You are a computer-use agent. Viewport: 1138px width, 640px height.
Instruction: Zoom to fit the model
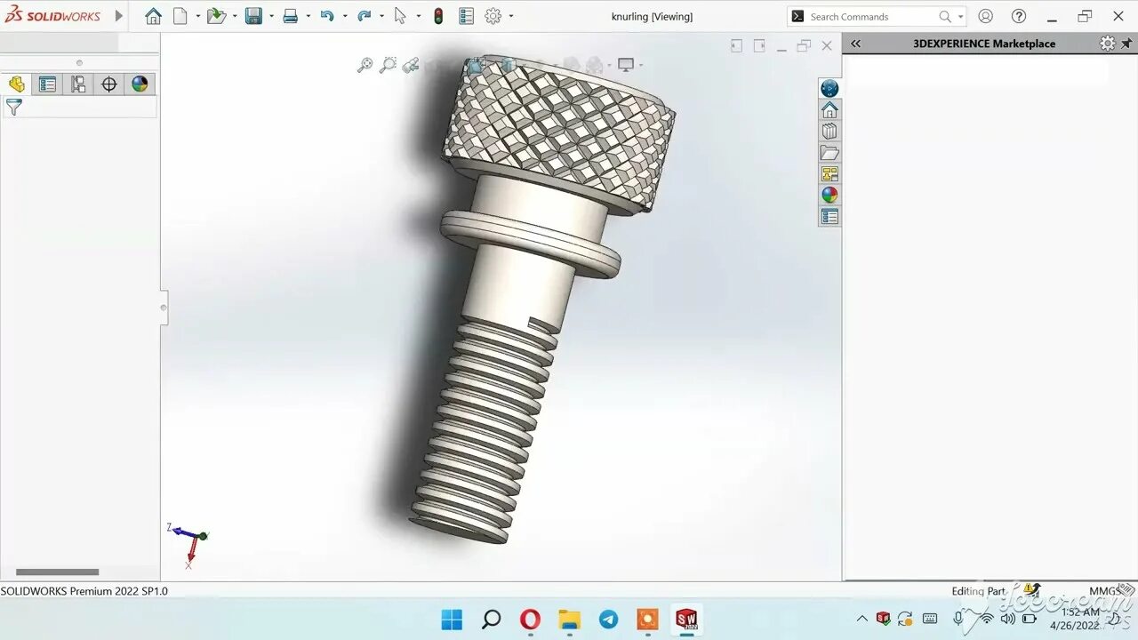click(x=365, y=65)
